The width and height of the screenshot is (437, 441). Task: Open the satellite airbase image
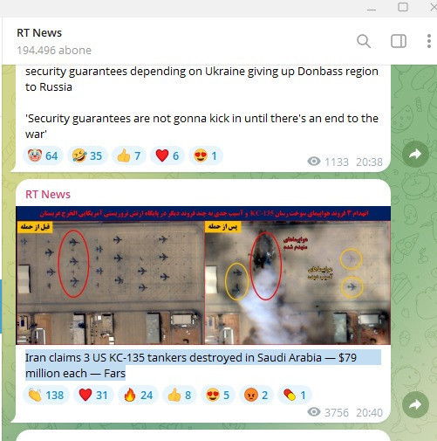(x=203, y=275)
